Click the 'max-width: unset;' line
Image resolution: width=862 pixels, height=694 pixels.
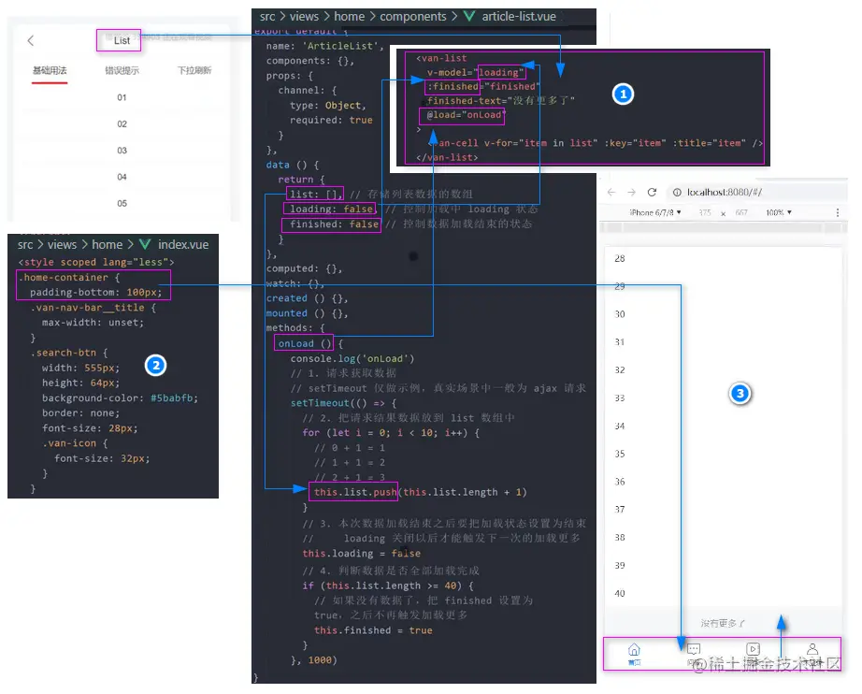tap(93, 323)
